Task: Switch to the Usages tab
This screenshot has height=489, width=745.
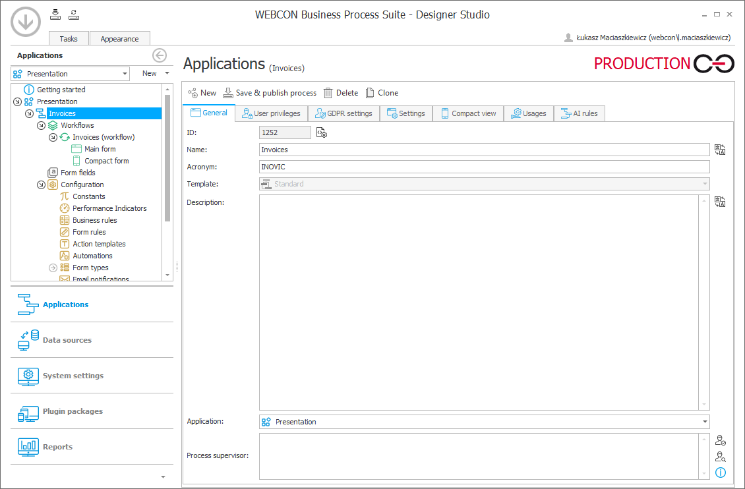Action: tap(529, 113)
